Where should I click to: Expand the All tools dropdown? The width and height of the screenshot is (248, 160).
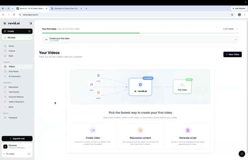click(x=17, y=37)
